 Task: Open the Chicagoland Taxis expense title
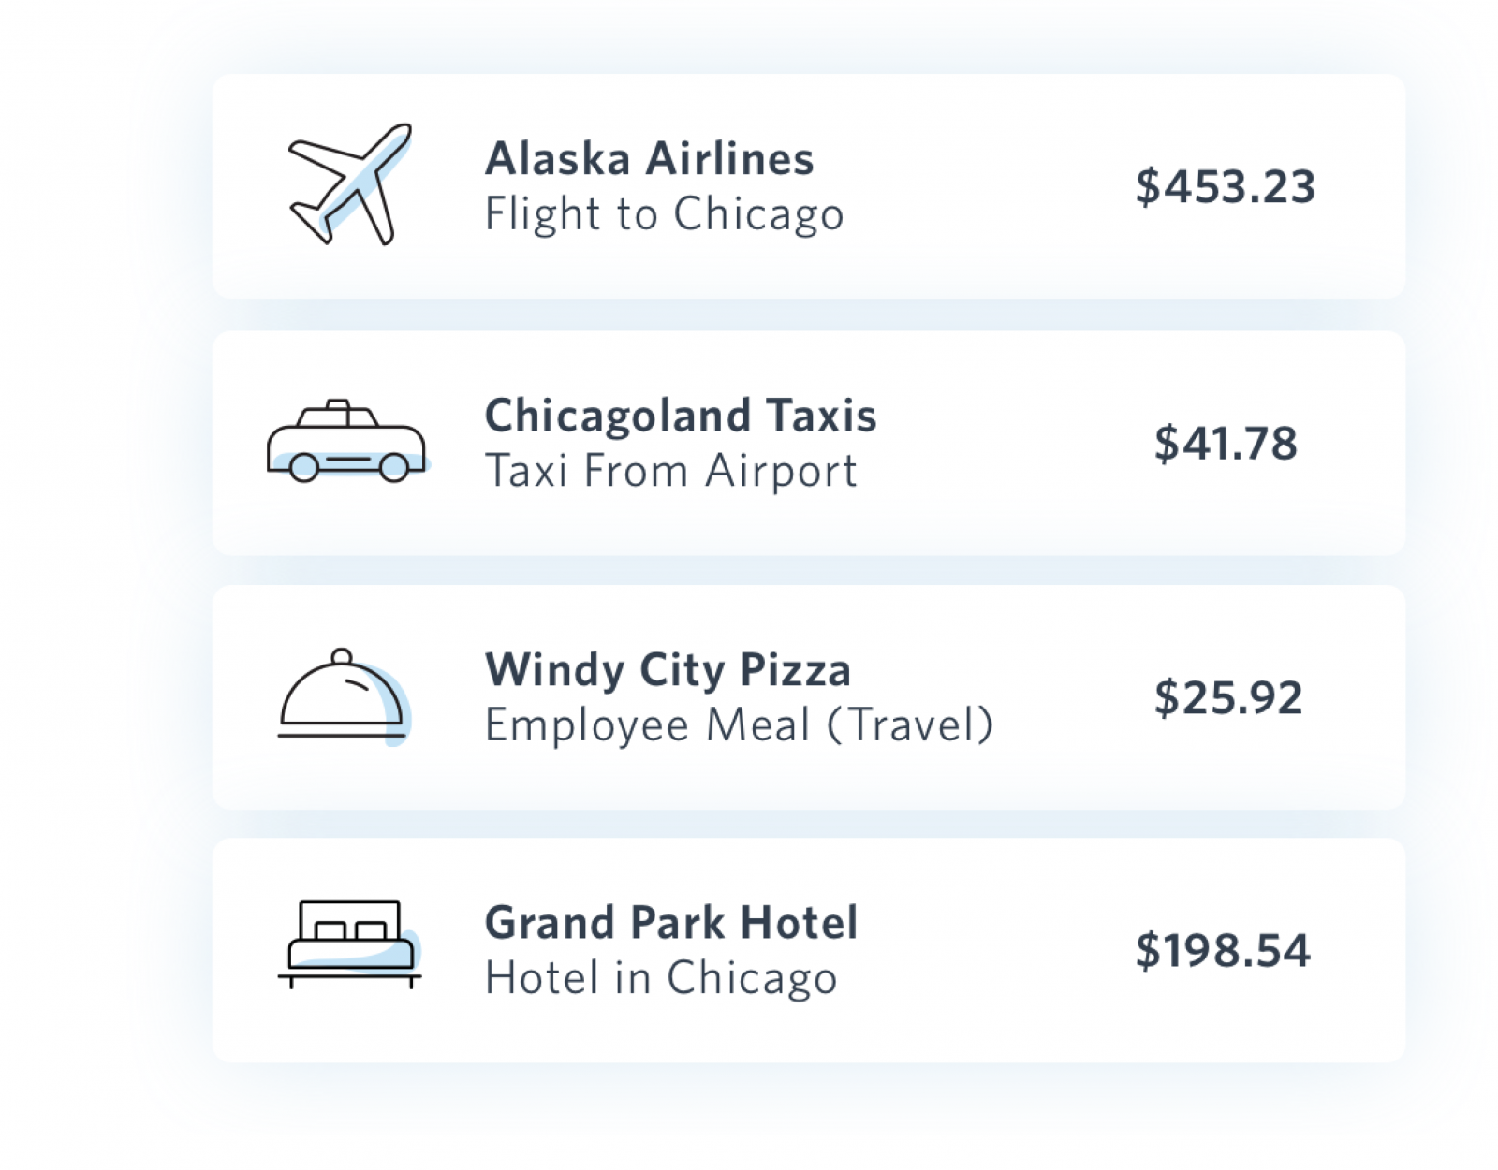pyautogui.click(x=681, y=415)
